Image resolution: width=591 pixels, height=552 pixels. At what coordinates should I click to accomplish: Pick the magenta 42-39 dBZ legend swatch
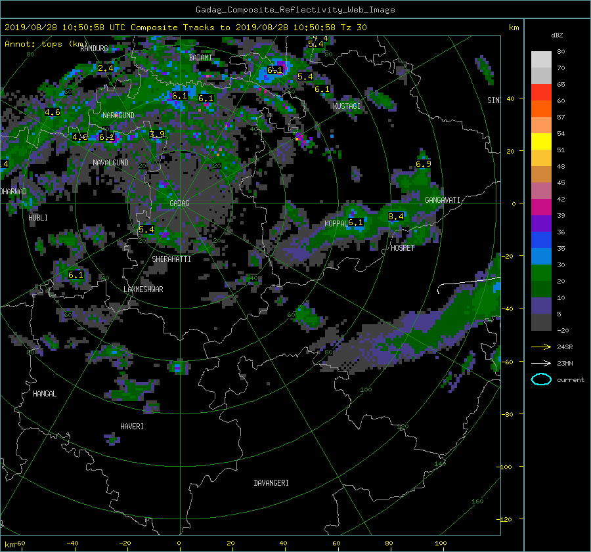tap(541, 207)
